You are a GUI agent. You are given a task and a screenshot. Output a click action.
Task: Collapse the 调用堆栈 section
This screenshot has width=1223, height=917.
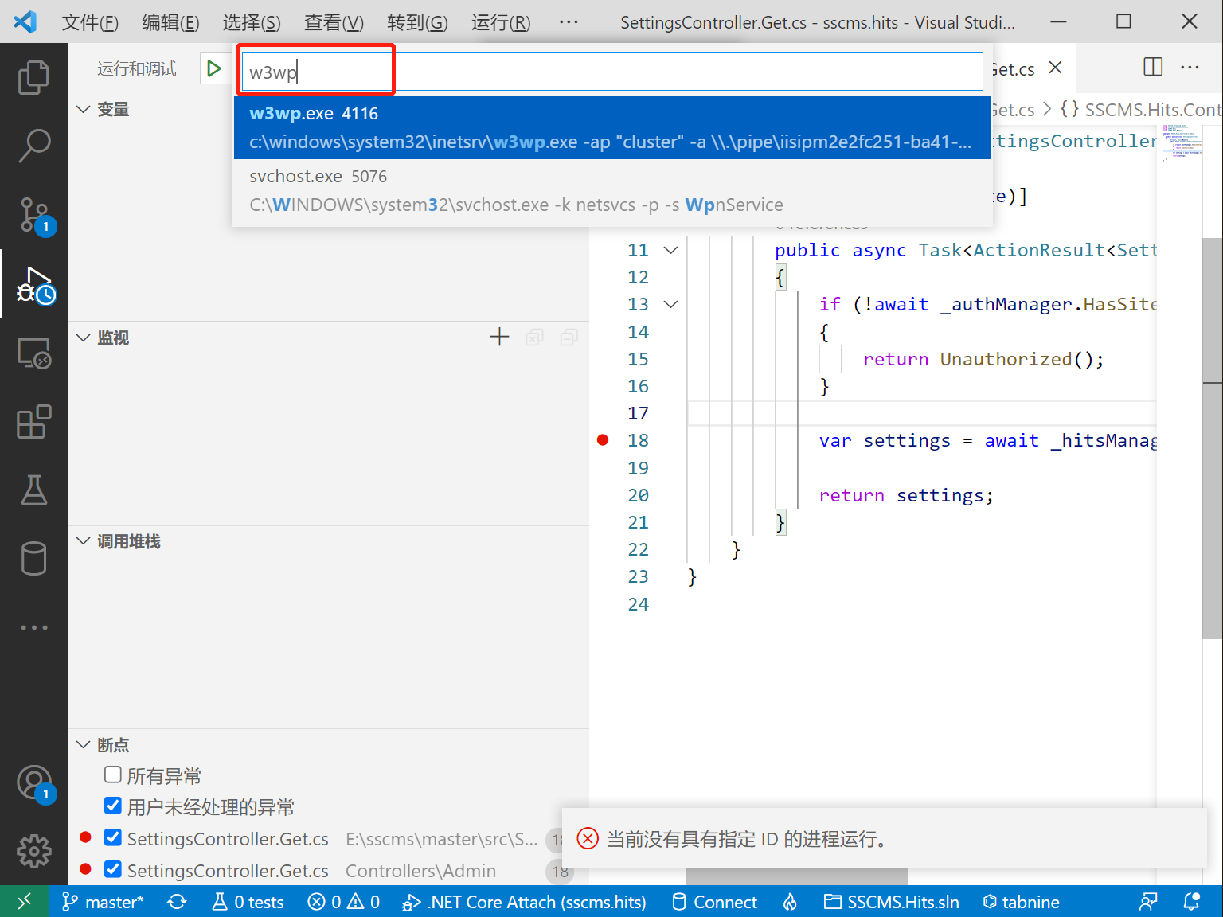point(84,541)
